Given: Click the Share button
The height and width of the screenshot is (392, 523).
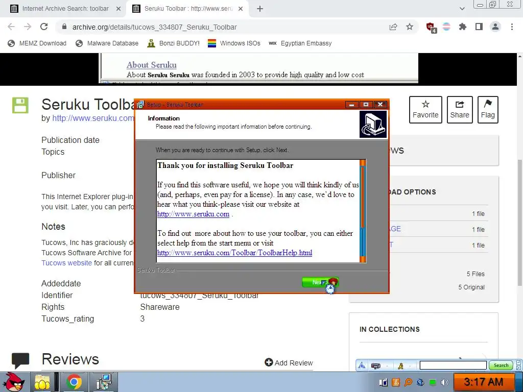Looking at the screenshot, I should [460, 110].
